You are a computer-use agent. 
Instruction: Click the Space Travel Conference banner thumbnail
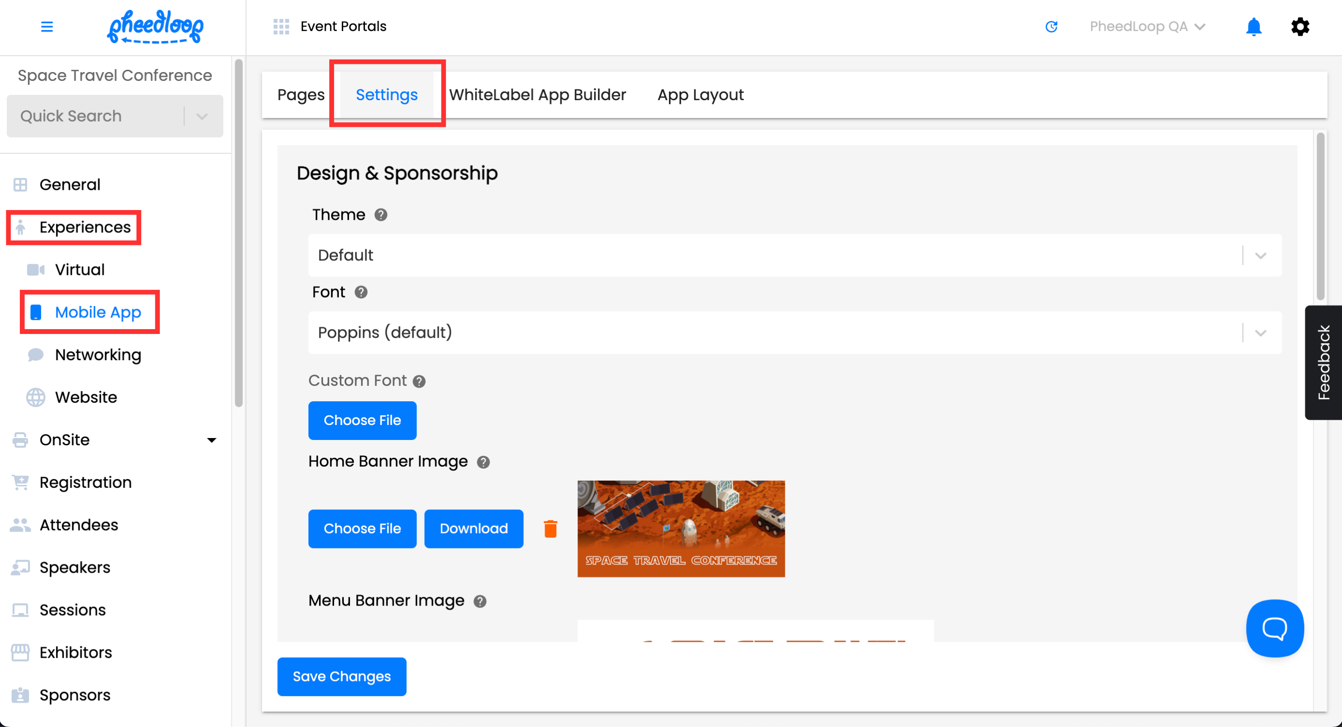tap(680, 529)
